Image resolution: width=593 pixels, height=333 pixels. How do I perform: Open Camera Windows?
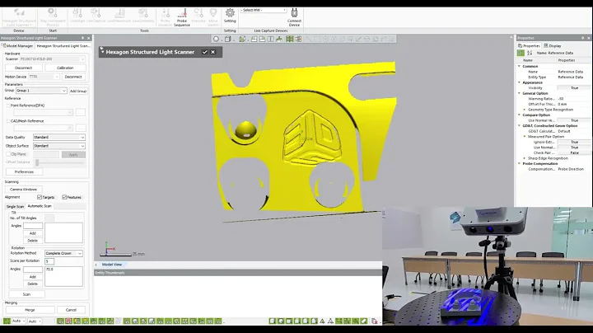tap(23, 190)
